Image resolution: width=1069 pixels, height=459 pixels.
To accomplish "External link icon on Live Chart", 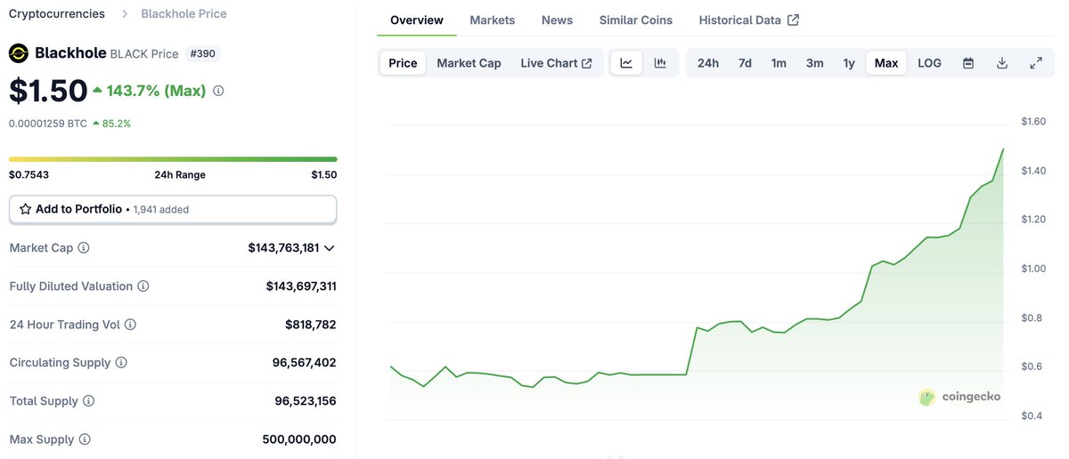I will (x=586, y=63).
